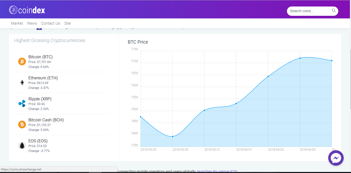Click y-axis label 7650
Screen dimensions: 351x173
pyautogui.click(x=135, y=73)
